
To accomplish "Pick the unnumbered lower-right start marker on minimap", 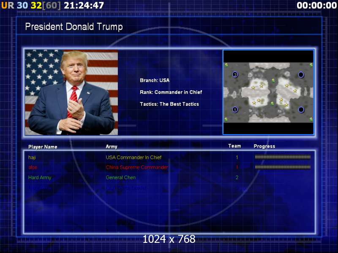I will pos(301,110).
